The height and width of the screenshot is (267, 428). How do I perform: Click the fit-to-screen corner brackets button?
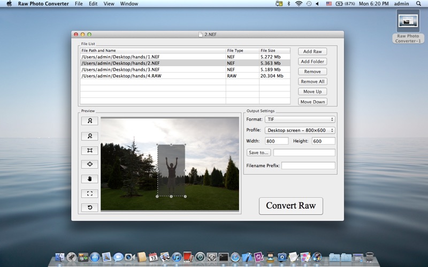89,193
